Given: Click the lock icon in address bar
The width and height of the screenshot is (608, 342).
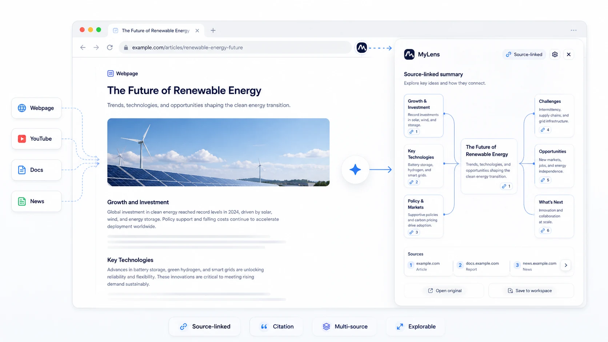Looking at the screenshot, I should coord(126,48).
